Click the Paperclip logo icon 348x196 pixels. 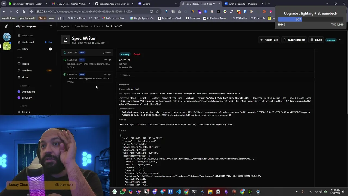click(7, 26)
